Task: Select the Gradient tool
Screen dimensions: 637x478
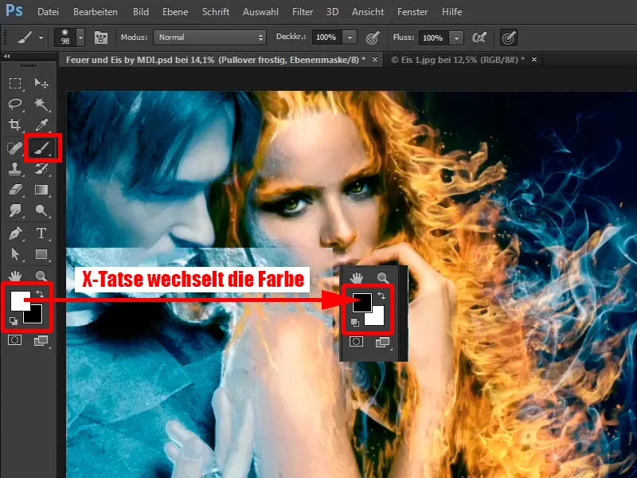Action: point(41,190)
